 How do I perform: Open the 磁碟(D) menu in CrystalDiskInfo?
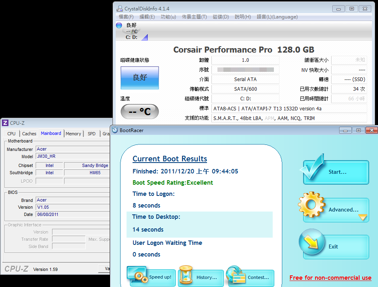point(221,17)
